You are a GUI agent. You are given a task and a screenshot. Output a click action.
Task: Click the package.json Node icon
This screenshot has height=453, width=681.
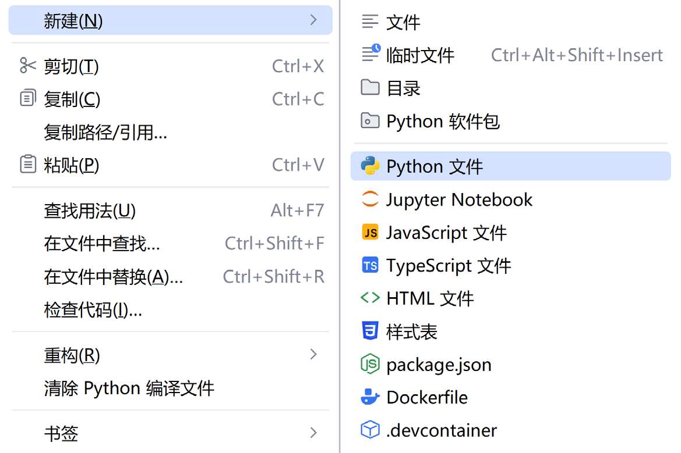click(x=370, y=365)
